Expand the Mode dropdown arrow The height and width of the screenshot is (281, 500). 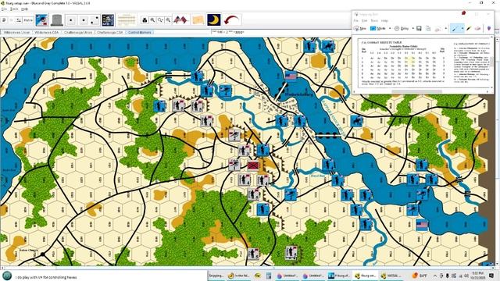pos(390,28)
